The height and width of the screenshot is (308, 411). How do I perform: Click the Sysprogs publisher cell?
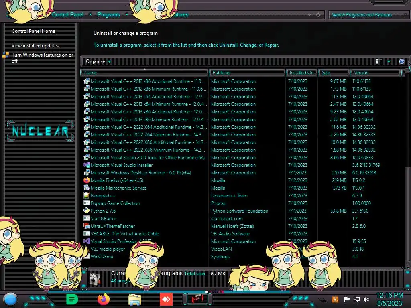click(x=220, y=256)
